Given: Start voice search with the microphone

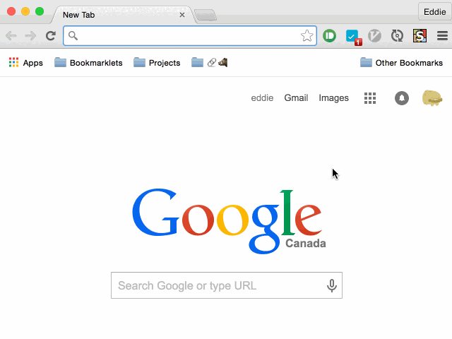Looking at the screenshot, I should 332,285.
